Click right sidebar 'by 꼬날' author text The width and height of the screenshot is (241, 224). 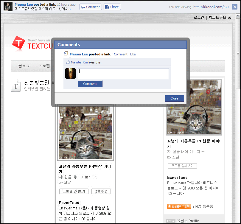point(173,157)
